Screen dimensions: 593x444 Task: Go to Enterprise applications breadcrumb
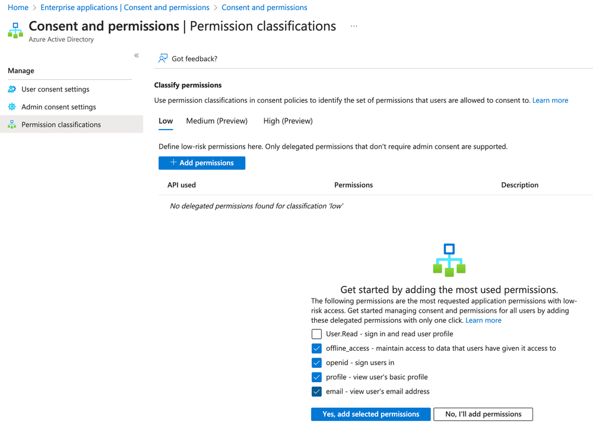click(125, 8)
